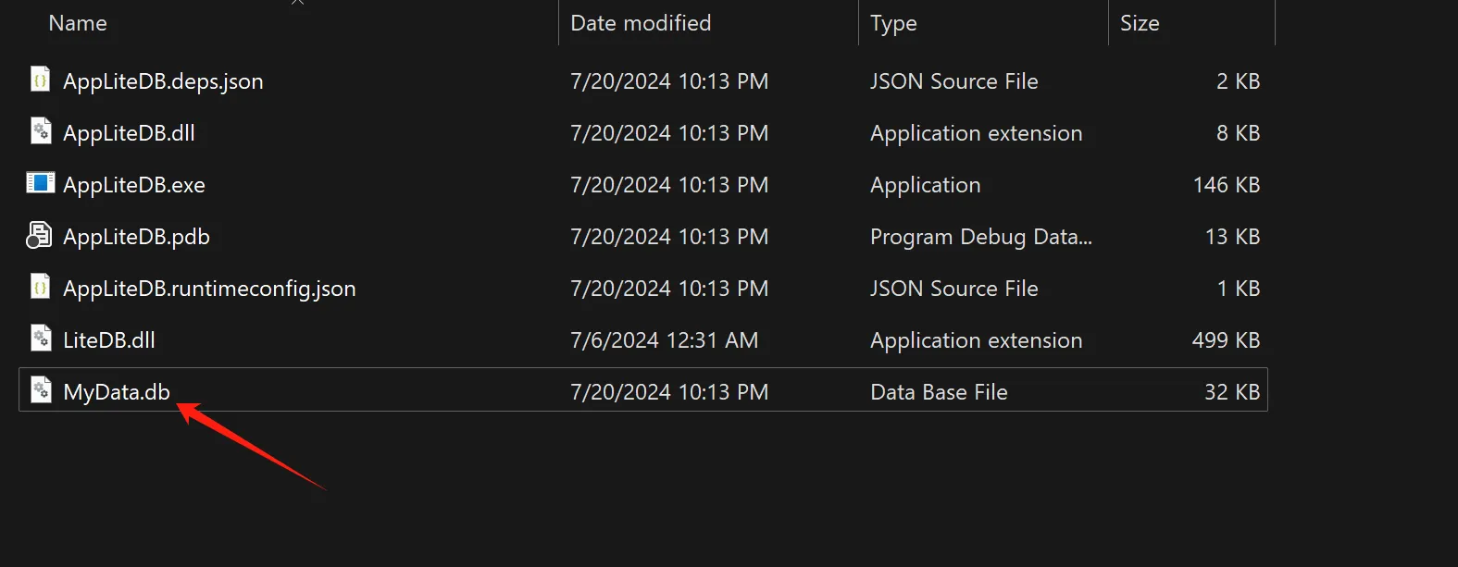Viewport: 1458px width, 567px height.
Task: Click the Size column header
Action: 1140,23
